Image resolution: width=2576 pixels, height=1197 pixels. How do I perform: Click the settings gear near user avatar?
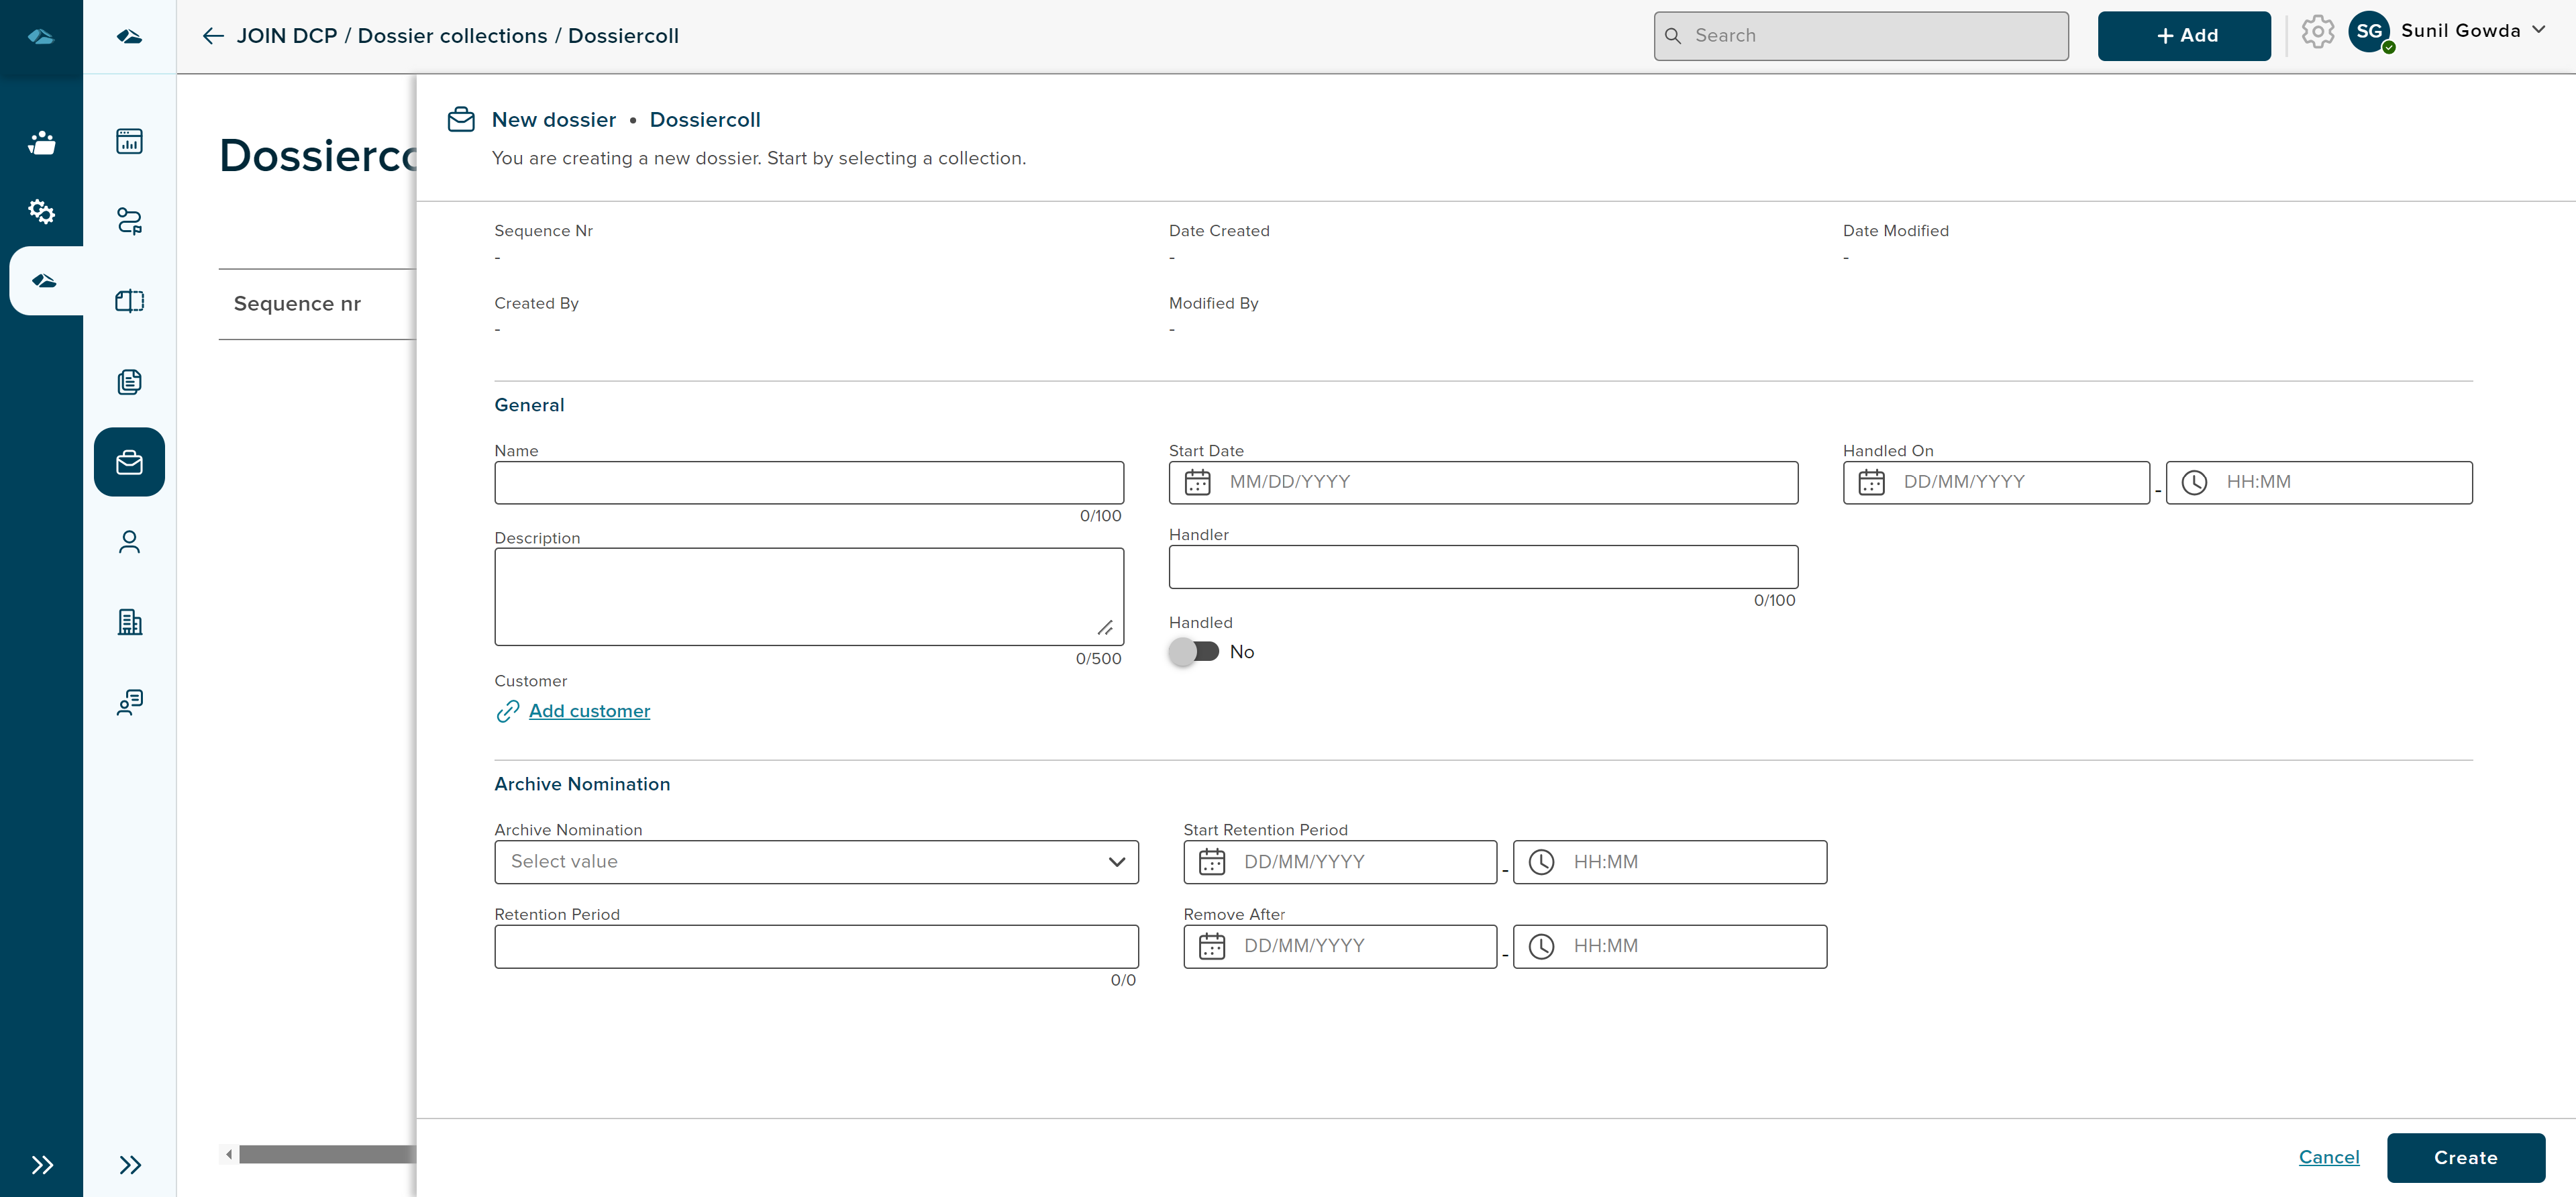2317,32
